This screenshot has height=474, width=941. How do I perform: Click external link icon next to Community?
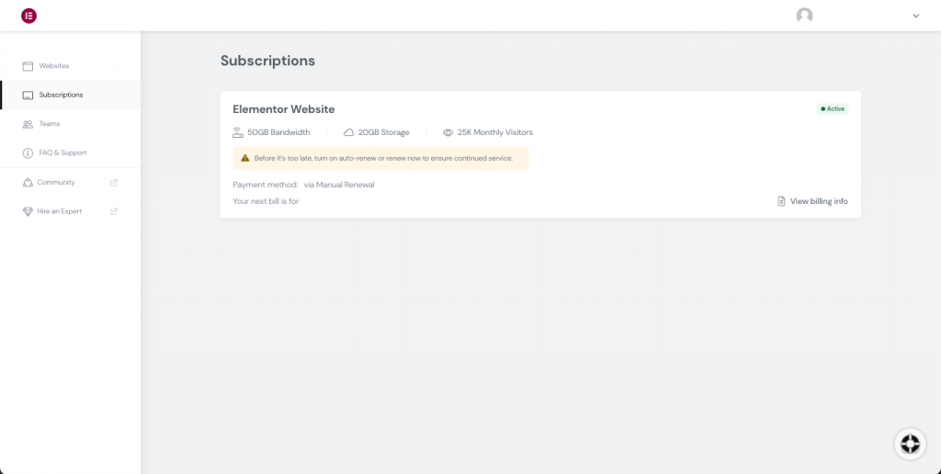click(x=114, y=183)
